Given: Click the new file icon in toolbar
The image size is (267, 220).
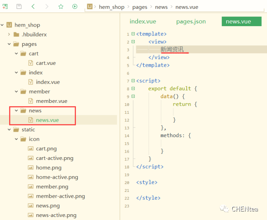Looking at the screenshot, I should [5, 7].
